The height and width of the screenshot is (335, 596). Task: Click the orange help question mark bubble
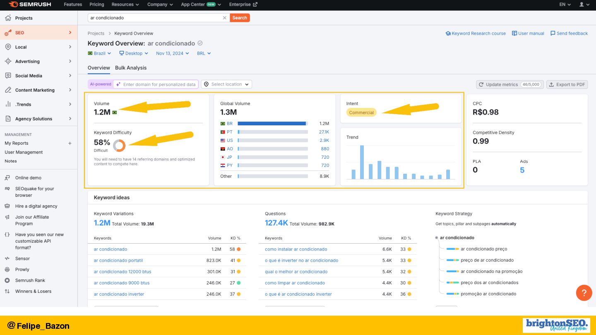(584, 293)
